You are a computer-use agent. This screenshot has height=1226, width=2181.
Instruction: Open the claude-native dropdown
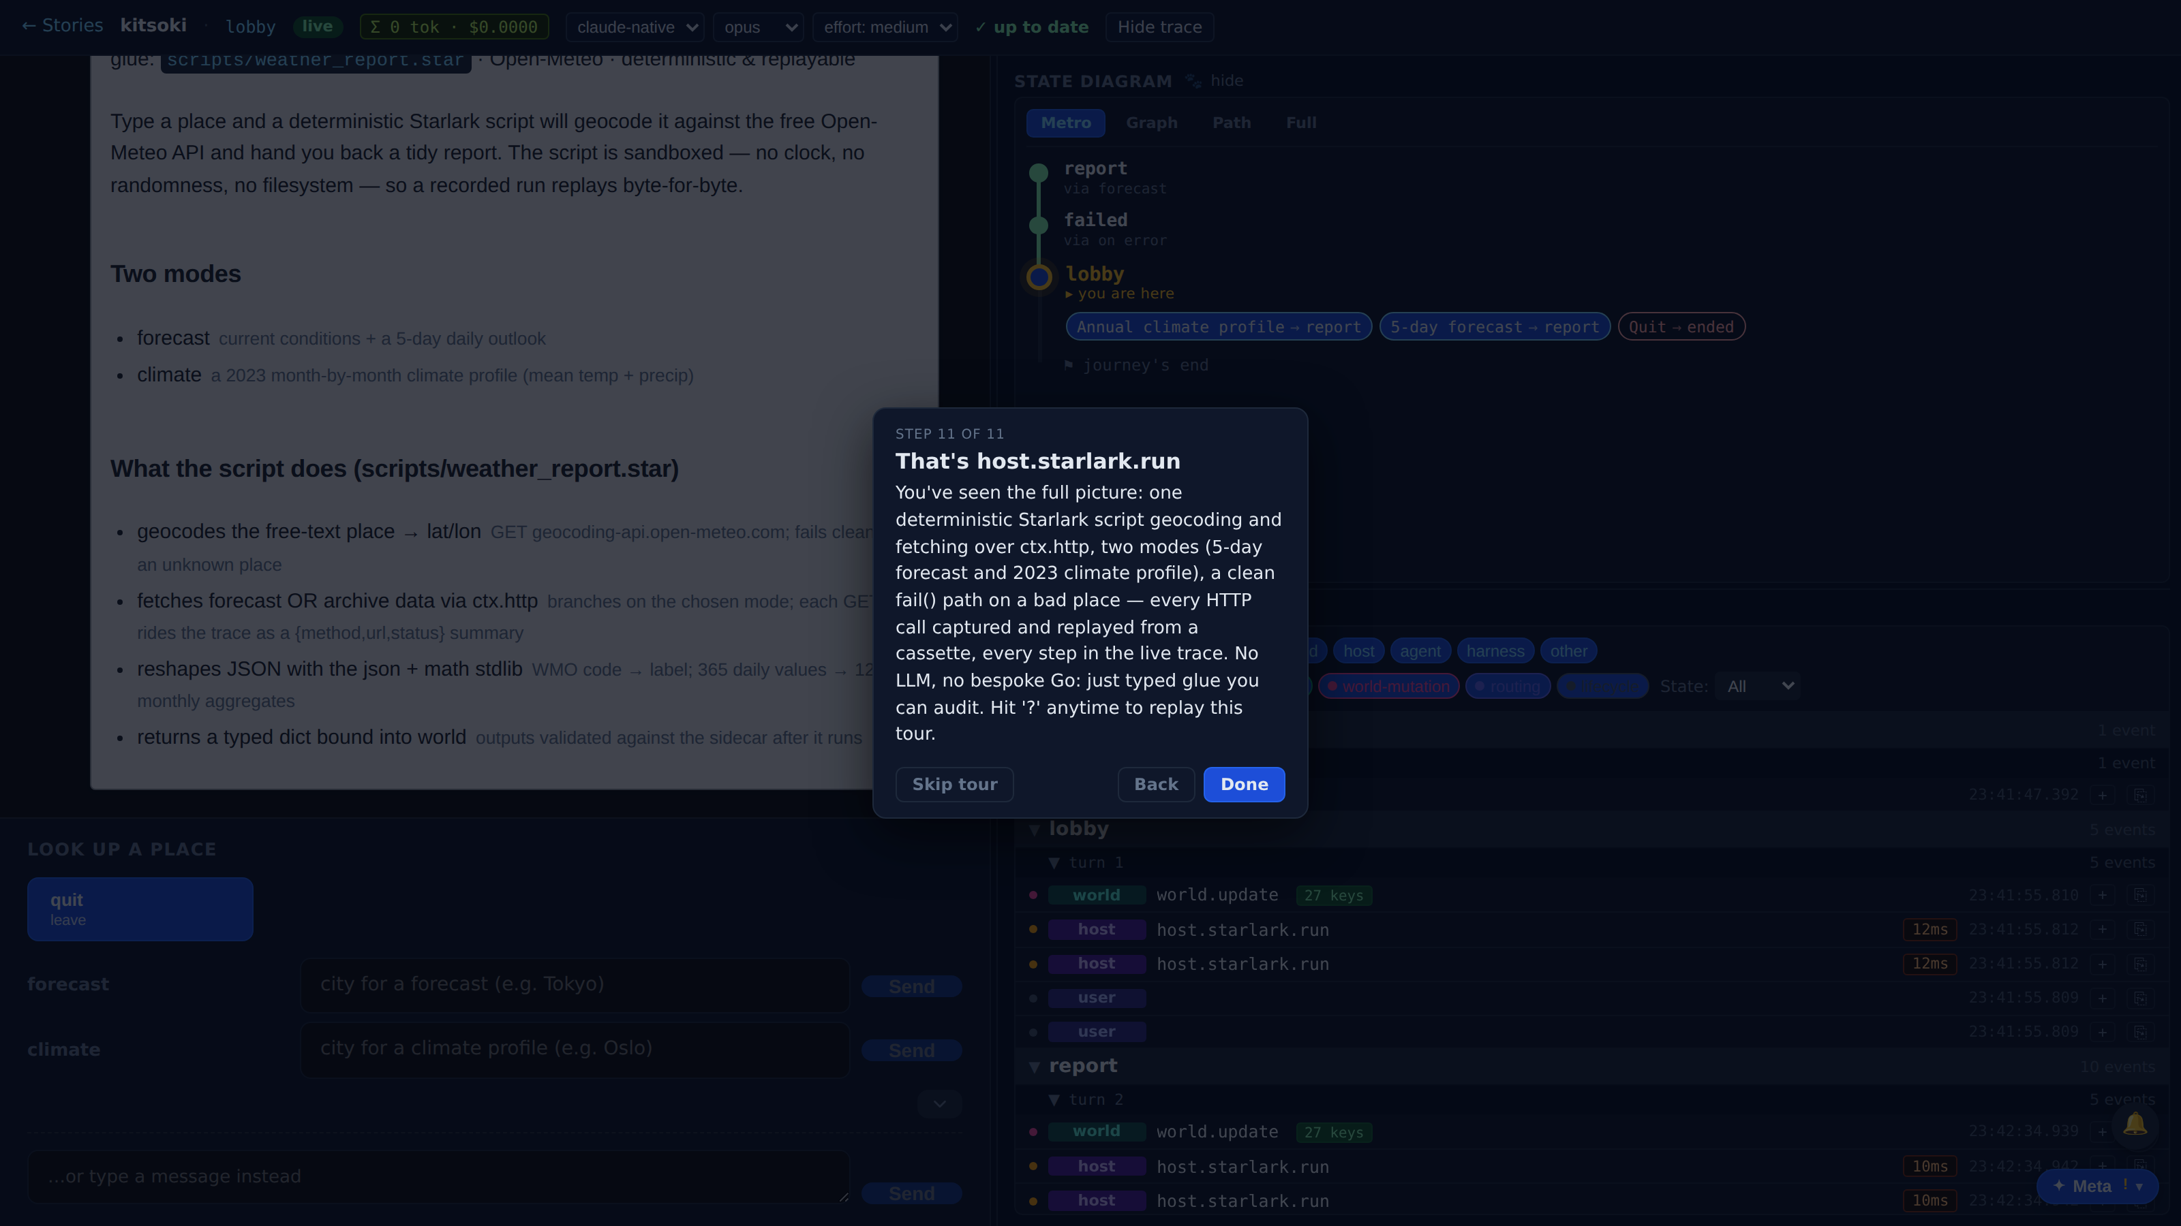coord(635,27)
